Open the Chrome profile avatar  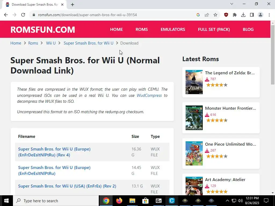(260, 15)
